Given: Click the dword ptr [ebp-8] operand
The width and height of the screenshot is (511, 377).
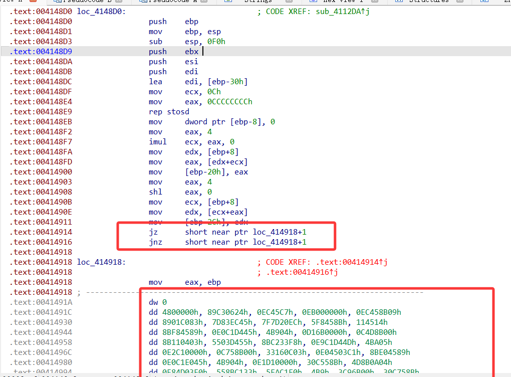Looking at the screenshot, I should point(223,122).
